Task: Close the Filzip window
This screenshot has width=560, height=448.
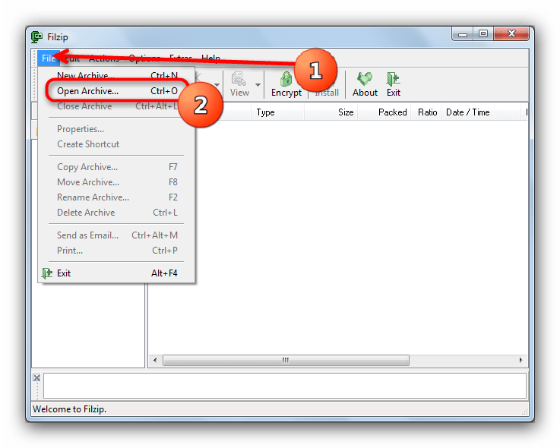Action: coord(511,33)
